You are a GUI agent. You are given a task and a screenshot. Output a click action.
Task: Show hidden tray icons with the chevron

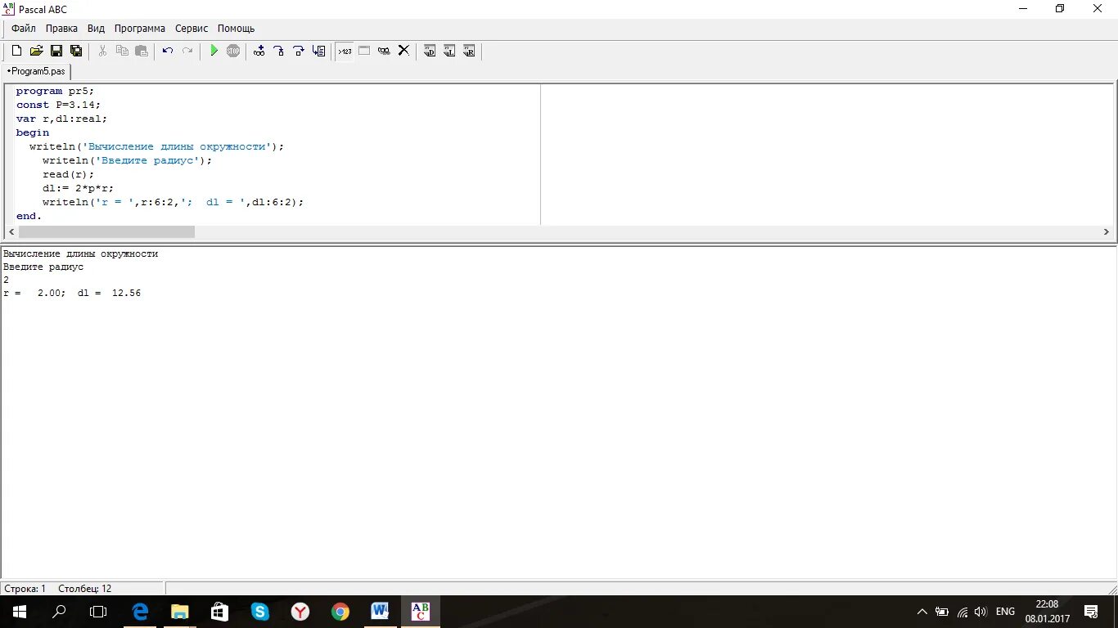922,612
